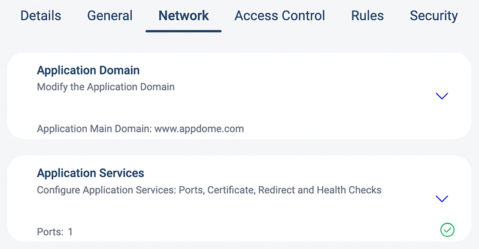Click the ports count value '1'
This screenshot has height=249, width=479.
tap(70, 231)
